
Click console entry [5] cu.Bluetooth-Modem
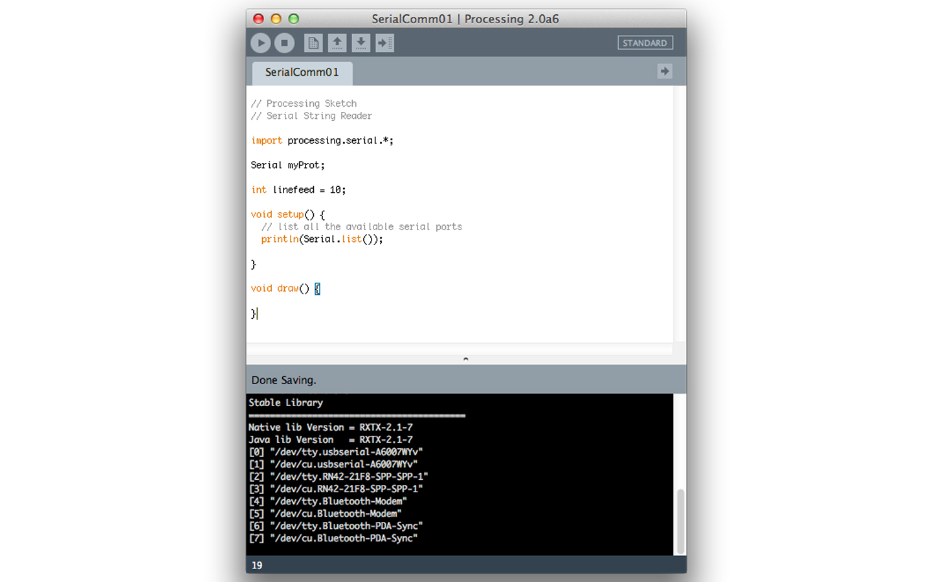coord(326,513)
